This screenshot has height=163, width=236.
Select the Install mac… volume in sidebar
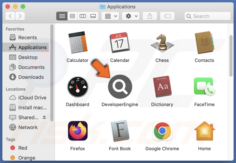click(x=26, y=107)
